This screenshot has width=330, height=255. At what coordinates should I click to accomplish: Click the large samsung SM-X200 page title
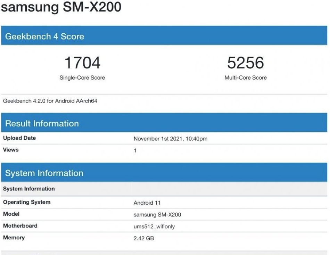click(61, 8)
